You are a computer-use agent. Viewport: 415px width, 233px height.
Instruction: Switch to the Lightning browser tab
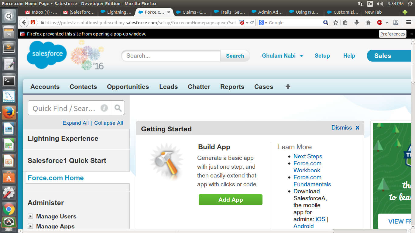(x=116, y=12)
